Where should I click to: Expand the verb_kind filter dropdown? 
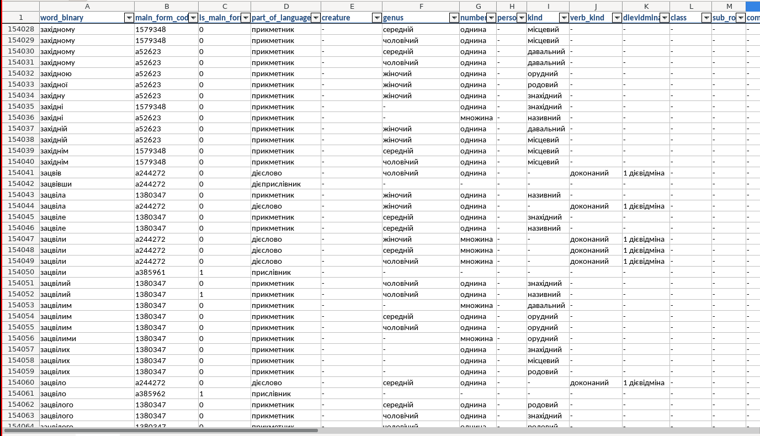click(616, 18)
